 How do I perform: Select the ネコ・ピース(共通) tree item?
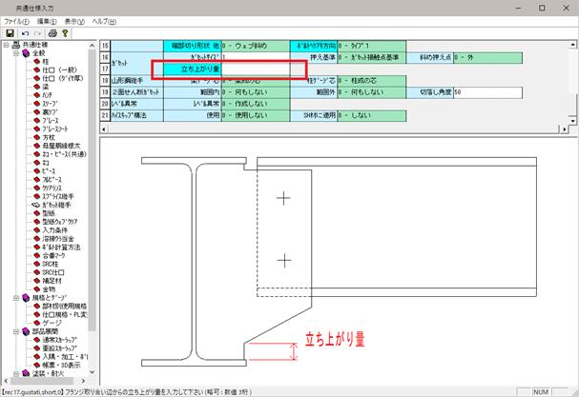click(64, 154)
